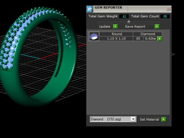The height and width of the screenshot is (138, 184).
Task: Select the round gem thumbnail
Action: 94,36
